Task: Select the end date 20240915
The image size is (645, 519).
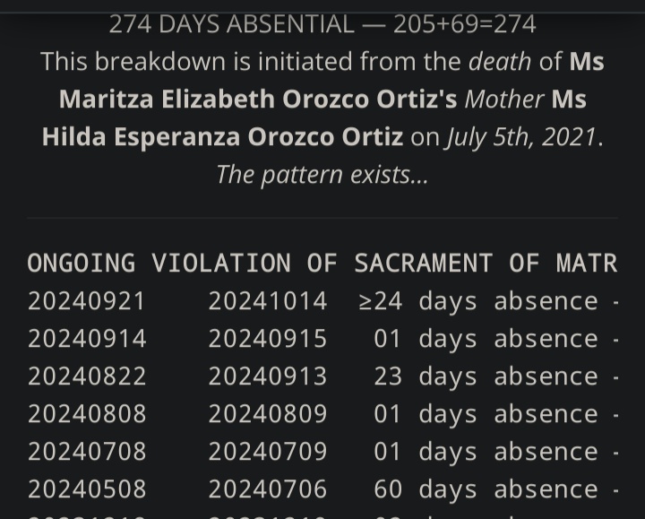Action: point(268,339)
